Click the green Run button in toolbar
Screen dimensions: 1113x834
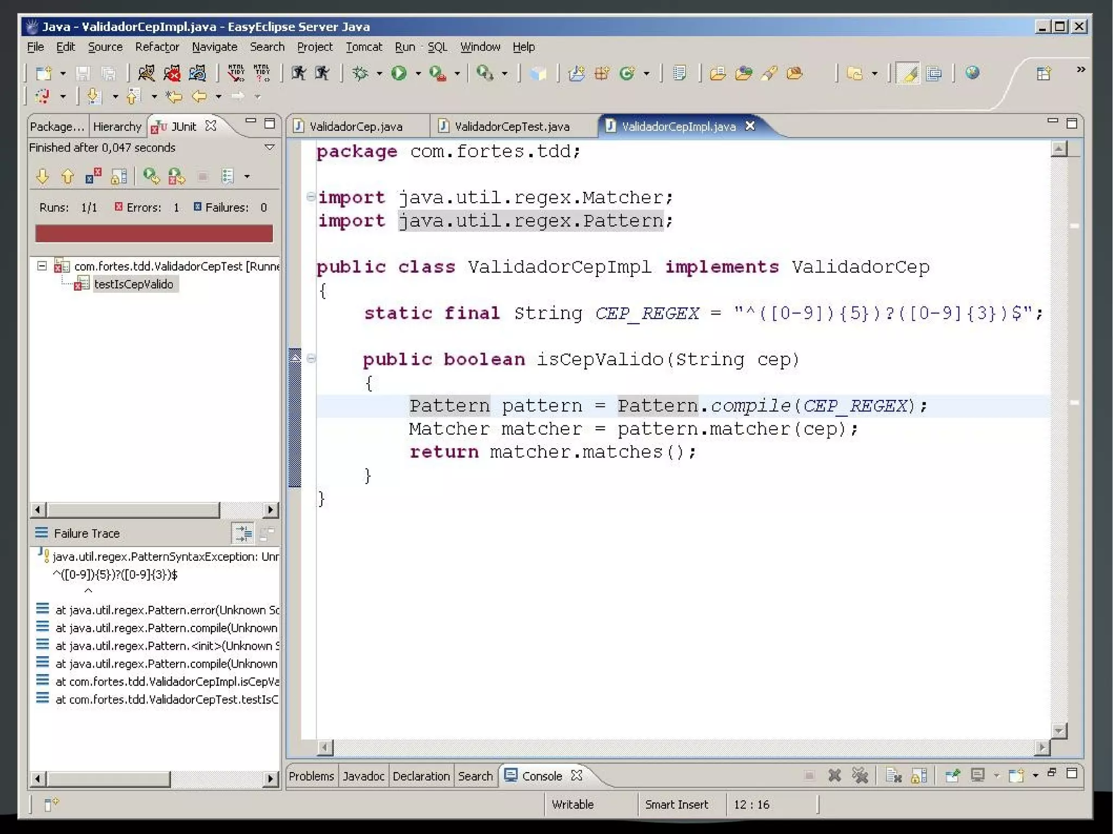pyautogui.click(x=399, y=73)
